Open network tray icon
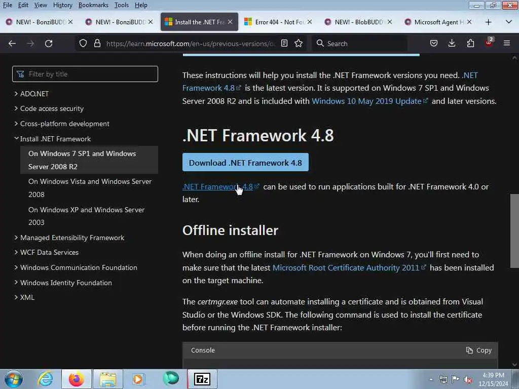The height and width of the screenshot is (389, 519). (x=443, y=380)
